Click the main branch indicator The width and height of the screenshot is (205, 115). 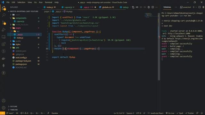pyautogui.click(x=10, y=113)
